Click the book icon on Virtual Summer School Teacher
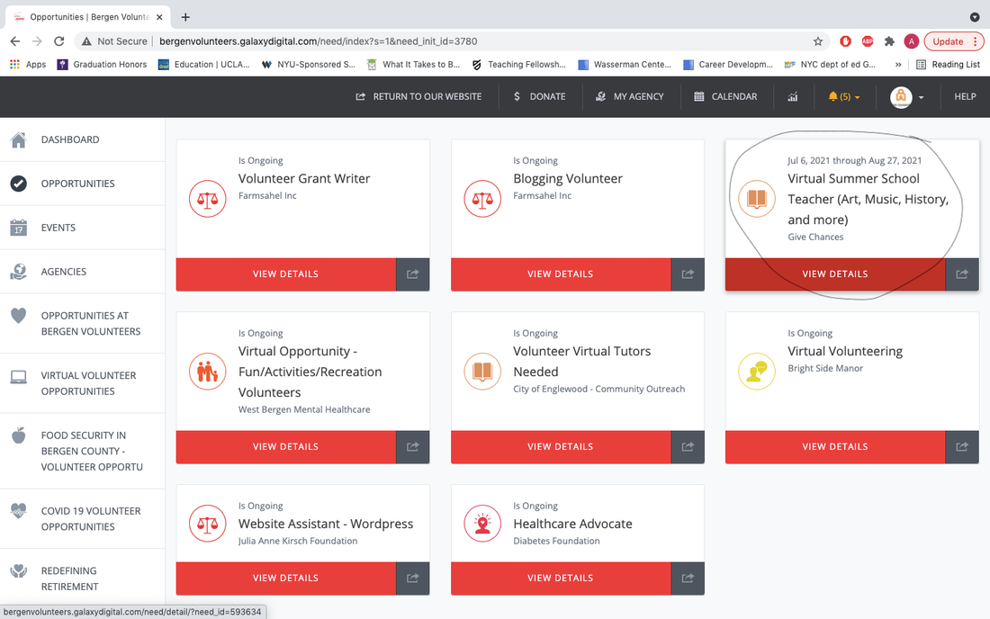The image size is (990, 619). (x=757, y=199)
